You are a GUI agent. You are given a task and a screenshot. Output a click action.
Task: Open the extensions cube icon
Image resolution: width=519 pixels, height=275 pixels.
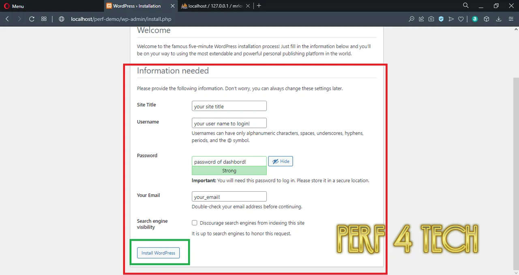pos(487,19)
